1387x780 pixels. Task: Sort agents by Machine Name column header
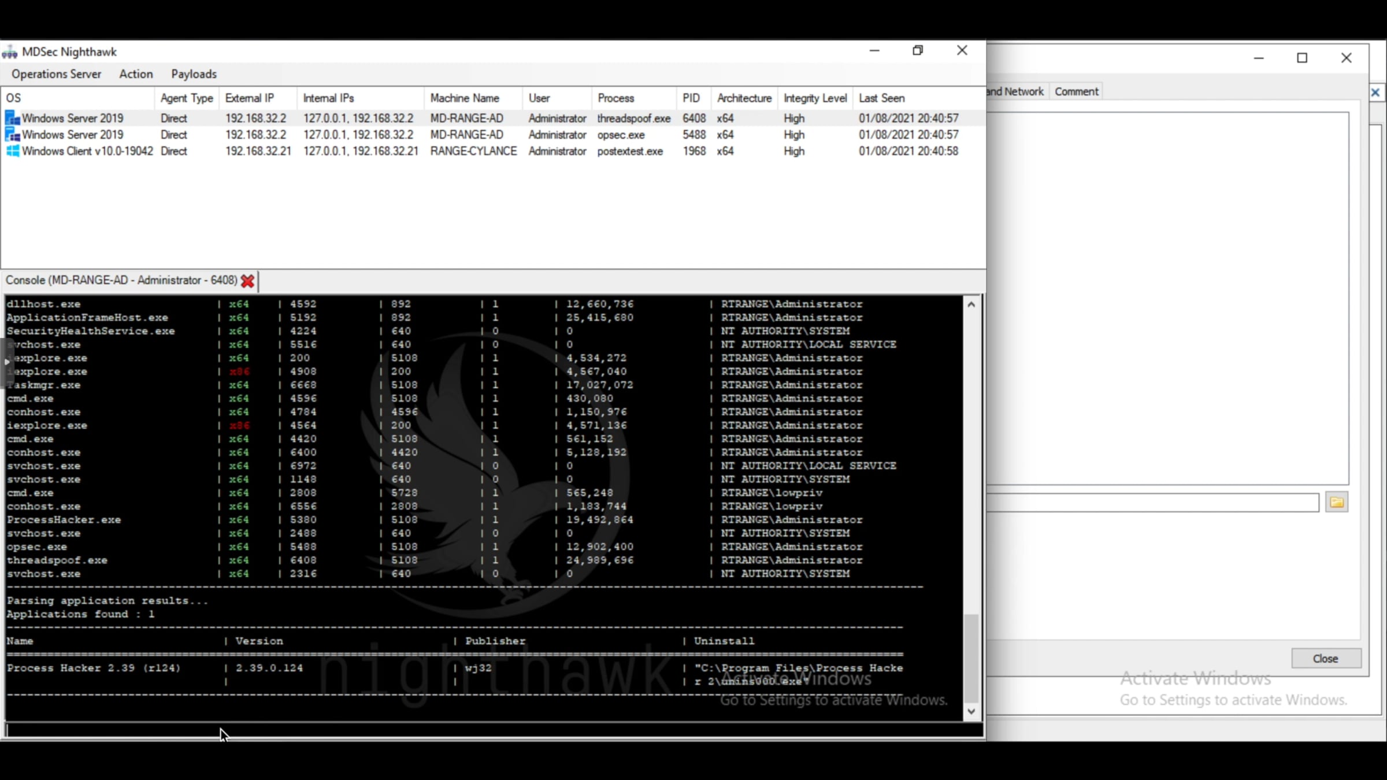[x=473, y=98]
